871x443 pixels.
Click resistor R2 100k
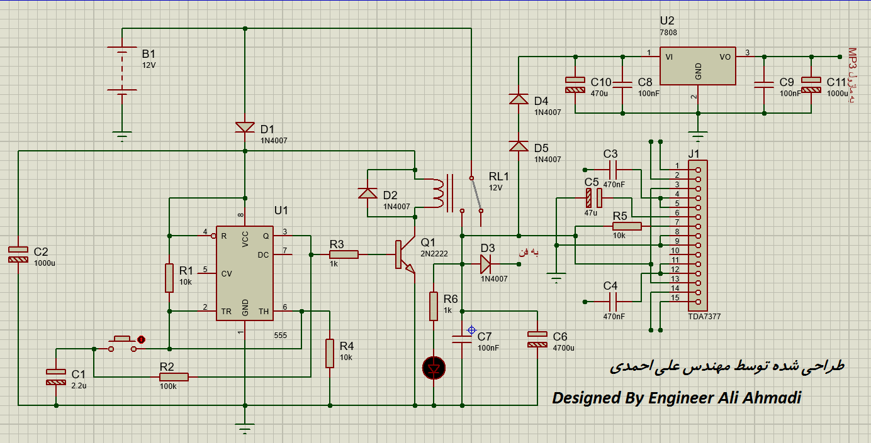[174, 377]
